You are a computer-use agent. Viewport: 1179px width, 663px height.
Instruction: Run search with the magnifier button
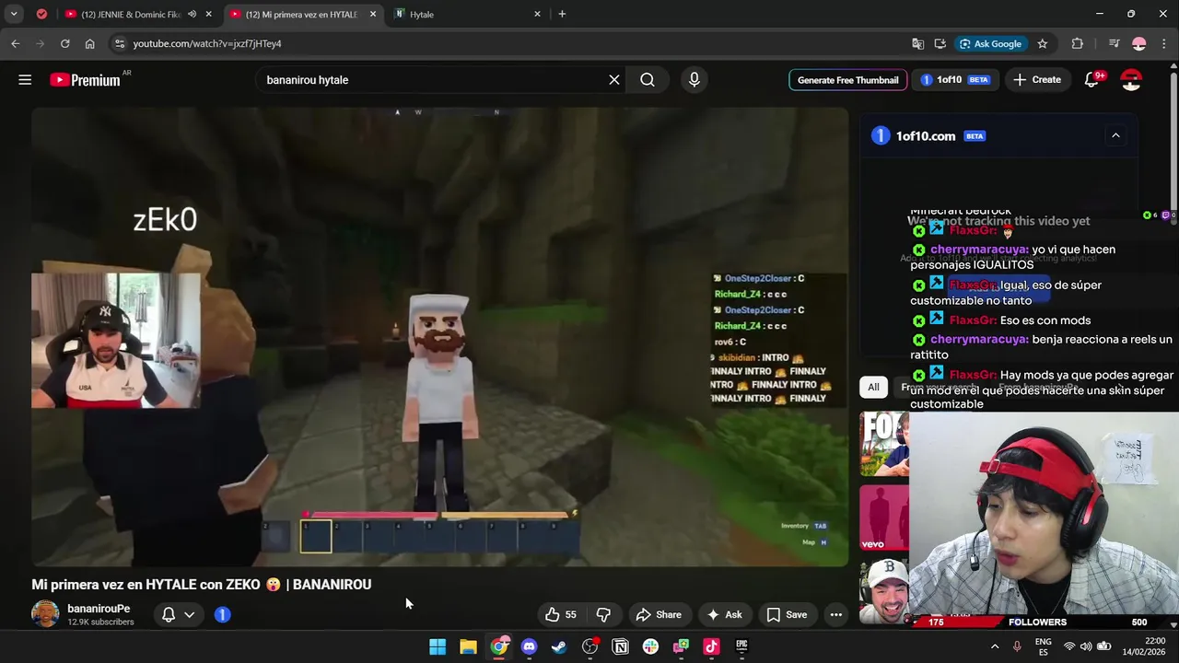click(648, 80)
